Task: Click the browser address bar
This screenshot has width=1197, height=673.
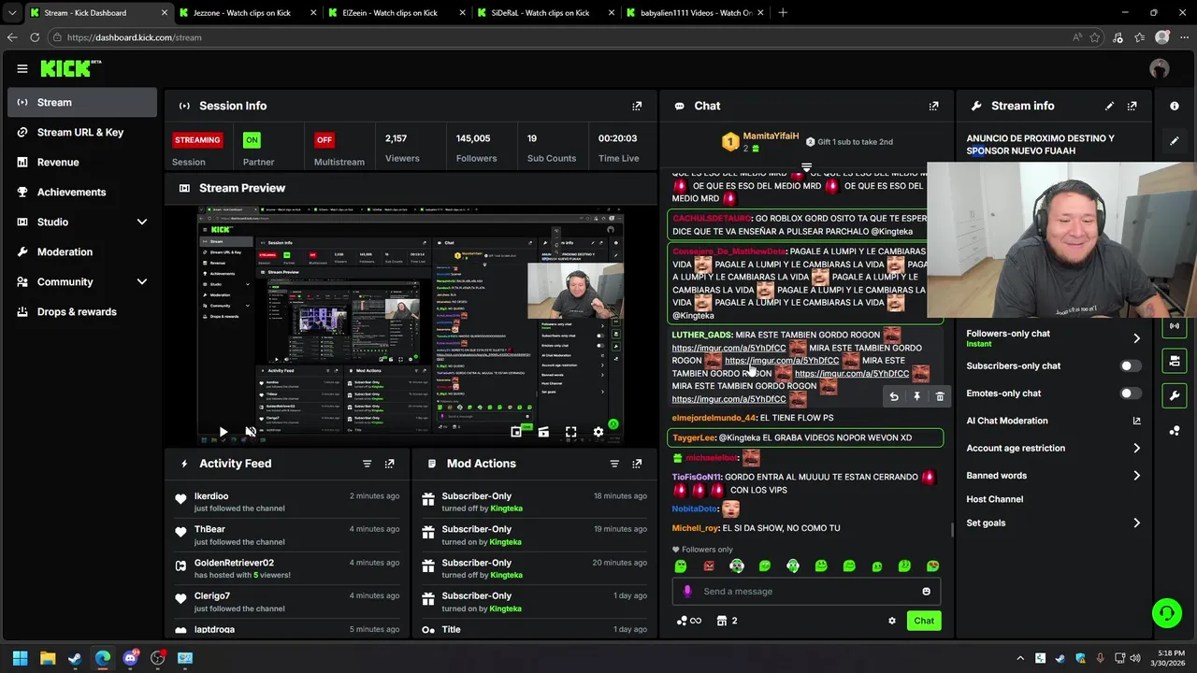Action: tap(561, 37)
